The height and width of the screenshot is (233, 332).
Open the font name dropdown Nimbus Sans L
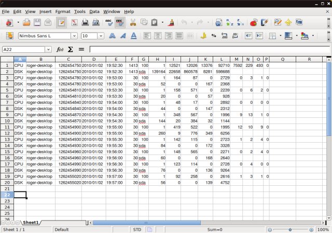74,36
